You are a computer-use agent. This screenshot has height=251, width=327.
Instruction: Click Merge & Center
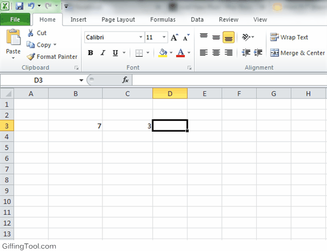click(x=298, y=53)
